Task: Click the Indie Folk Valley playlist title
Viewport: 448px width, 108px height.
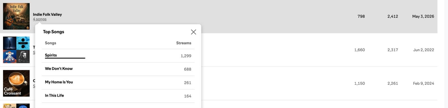Action: [47, 14]
